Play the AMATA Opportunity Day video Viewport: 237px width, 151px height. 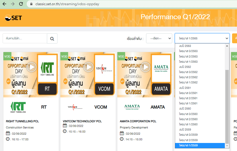(x=146, y=67)
